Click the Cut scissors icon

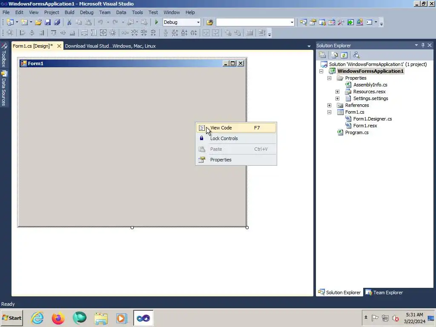(69, 22)
